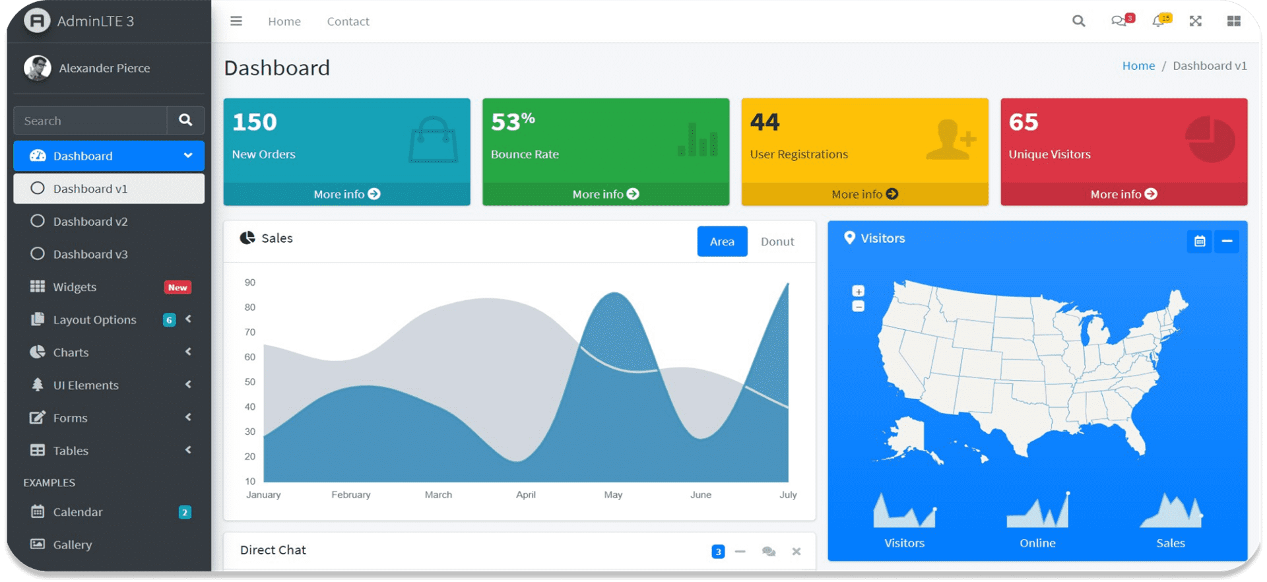Open the notifications bell icon

tap(1158, 21)
